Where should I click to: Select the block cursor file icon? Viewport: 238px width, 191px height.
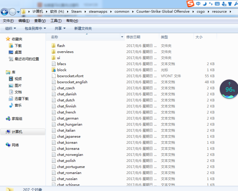coord(54,70)
